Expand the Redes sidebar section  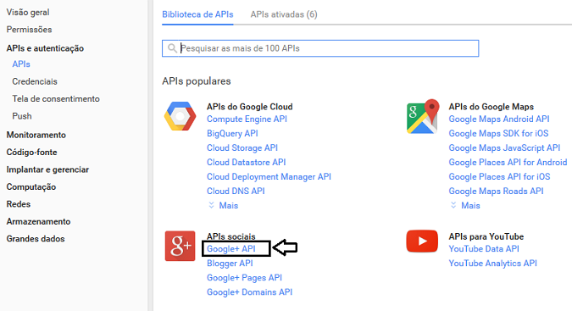coord(19,204)
